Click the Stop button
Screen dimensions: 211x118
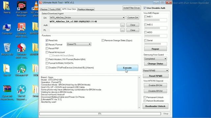166,114
